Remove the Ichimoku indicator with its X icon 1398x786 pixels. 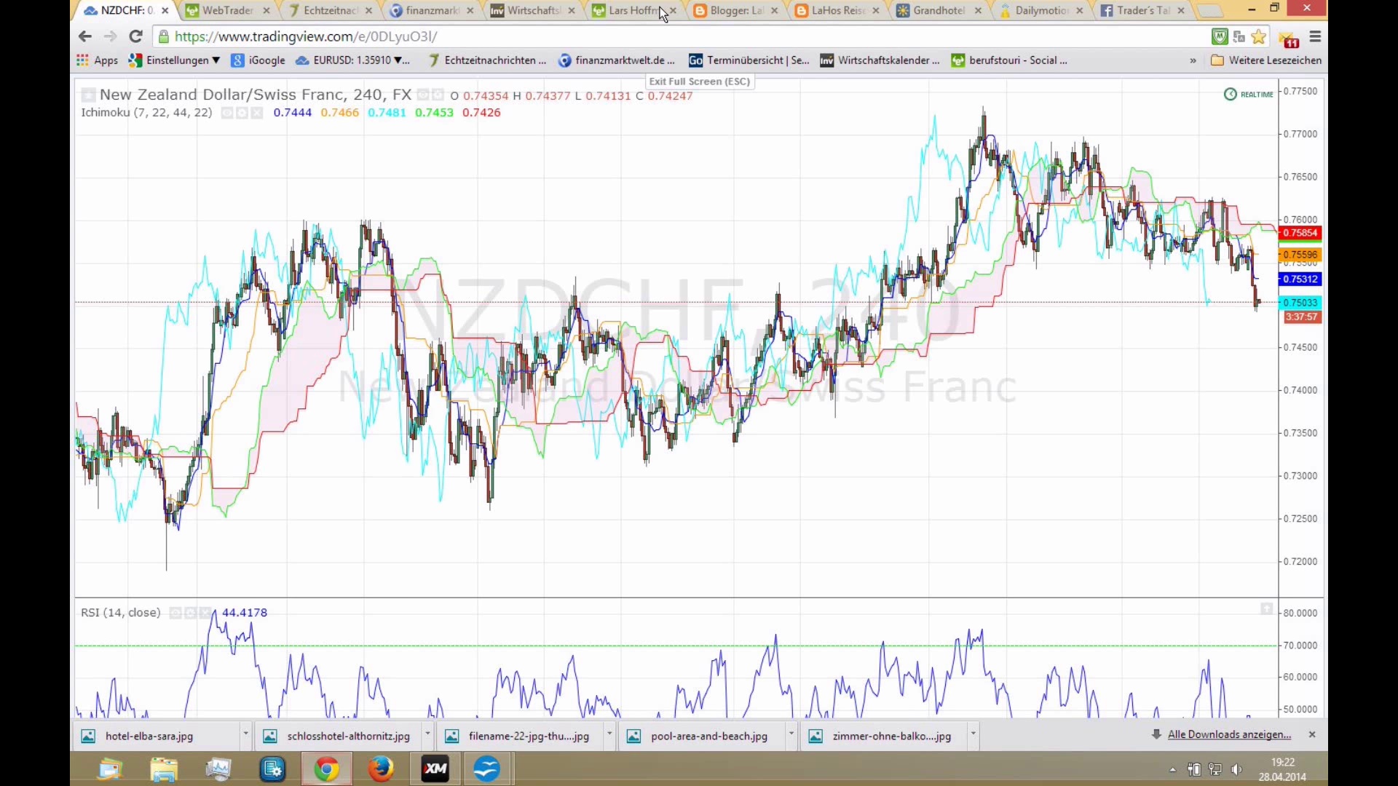pyautogui.click(x=257, y=113)
